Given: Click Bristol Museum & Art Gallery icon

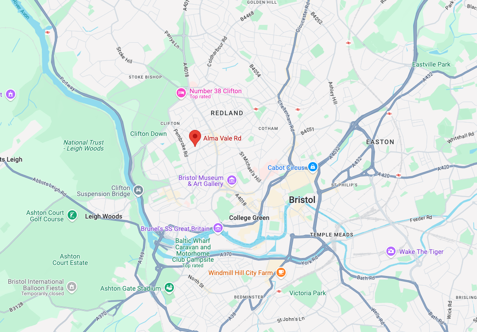Looking at the screenshot, I should click(232, 180).
